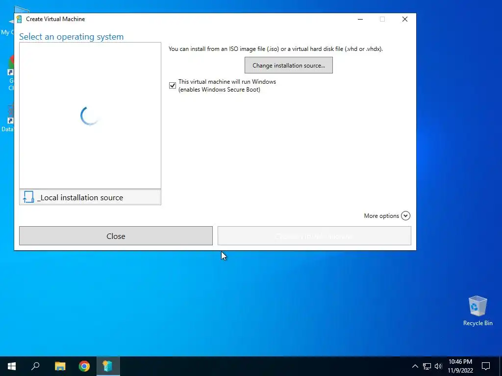Close the Create Virtual Machine window
Screen dimensions: 502x376
(x=404, y=19)
